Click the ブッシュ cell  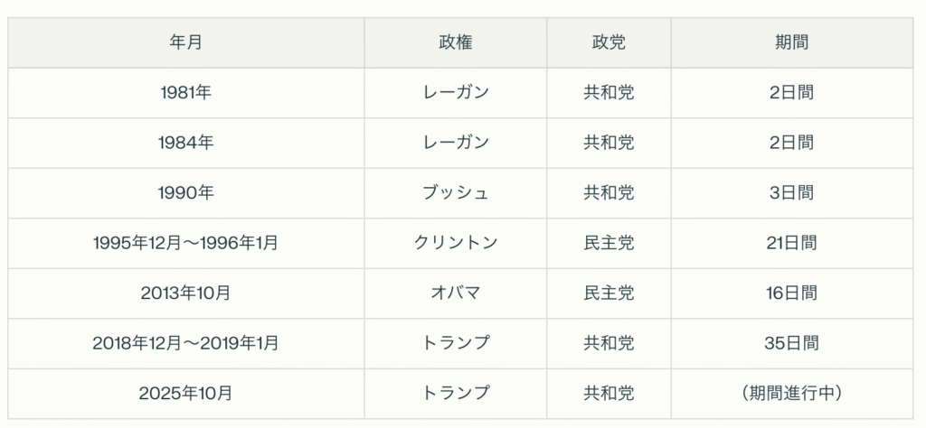click(456, 192)
